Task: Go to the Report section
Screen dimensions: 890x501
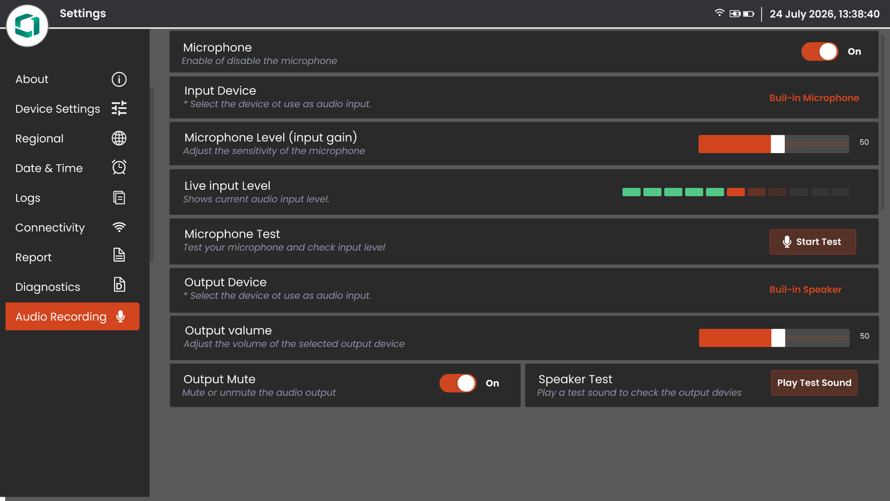Action: pos(71,257)
